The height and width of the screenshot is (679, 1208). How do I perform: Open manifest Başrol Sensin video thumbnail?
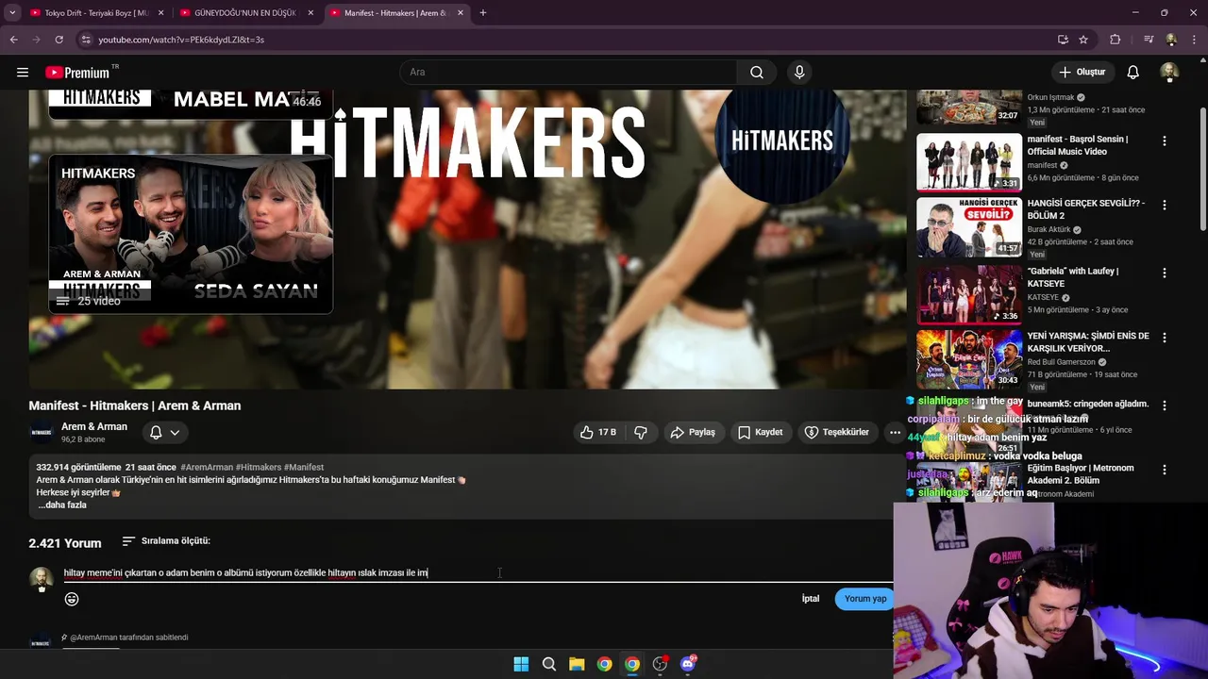[969, 161]
